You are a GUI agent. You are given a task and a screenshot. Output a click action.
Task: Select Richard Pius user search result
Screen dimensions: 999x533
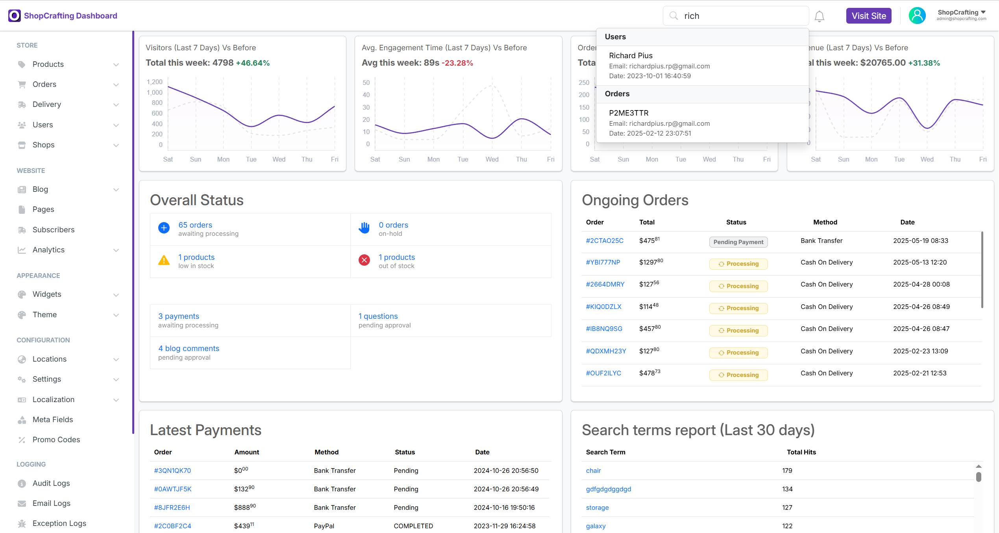tap(630, 56)
